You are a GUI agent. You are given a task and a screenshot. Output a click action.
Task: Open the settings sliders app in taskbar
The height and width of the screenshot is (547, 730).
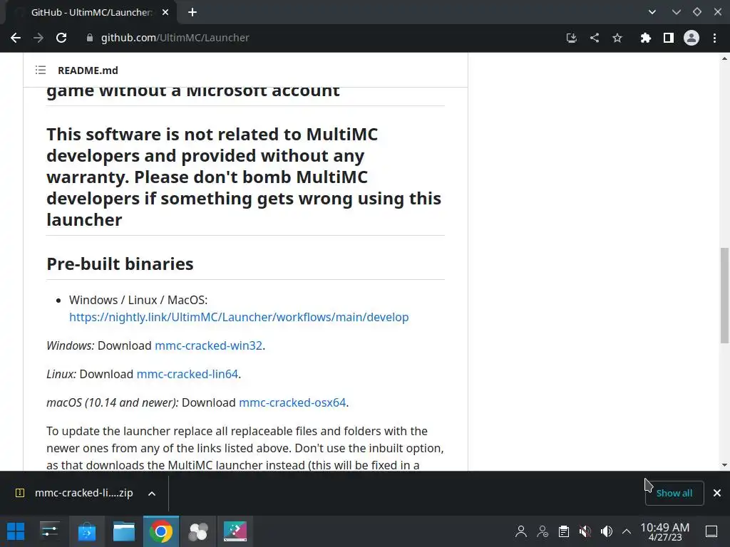[x=49, y=531]
